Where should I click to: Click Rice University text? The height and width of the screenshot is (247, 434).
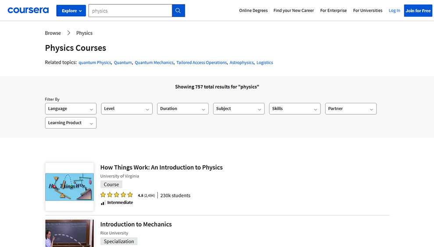114,233
